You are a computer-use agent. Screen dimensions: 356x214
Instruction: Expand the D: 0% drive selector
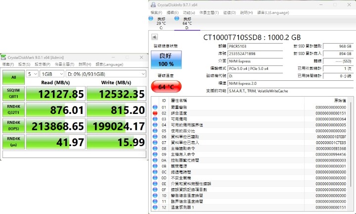[x=104, y=73]
